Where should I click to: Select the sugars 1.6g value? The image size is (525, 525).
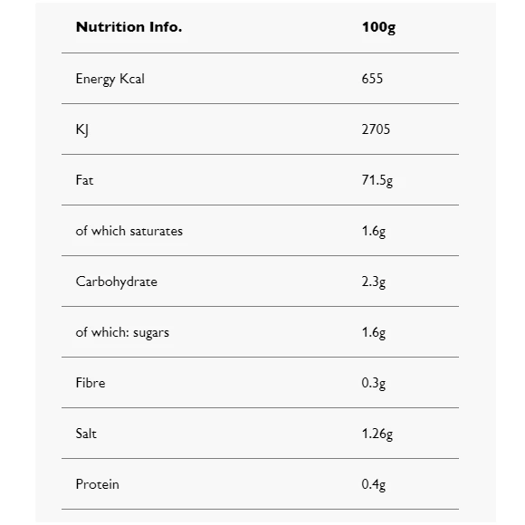[x=374, y=333]
